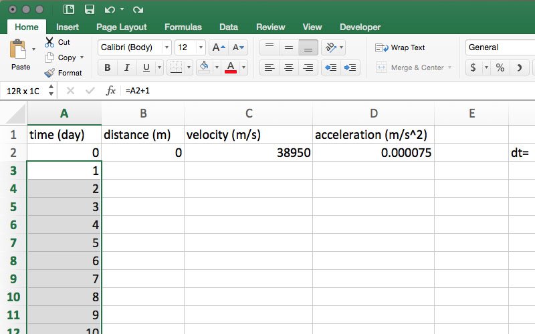Open the Calibri (Body) font dropdown
535x334 pixels.
(x=134, y=47)
